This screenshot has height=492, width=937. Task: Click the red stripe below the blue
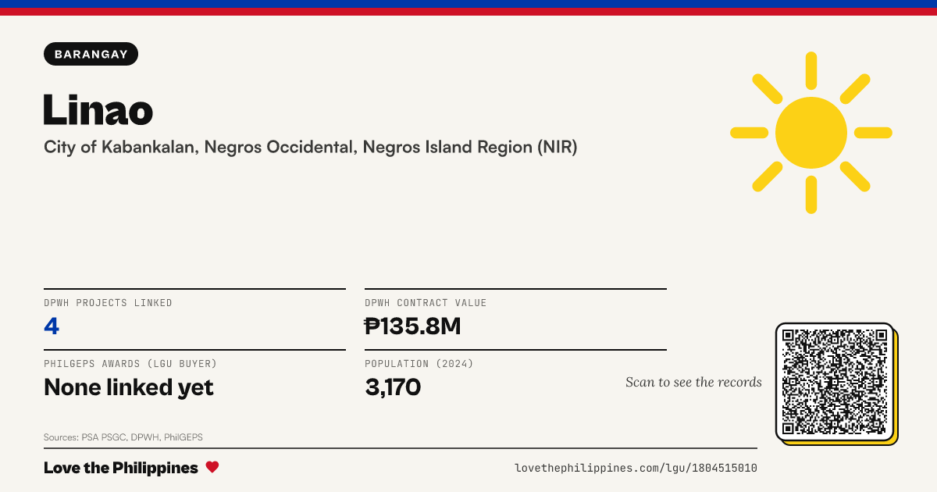pyautogui.click(x=468, y=12)
